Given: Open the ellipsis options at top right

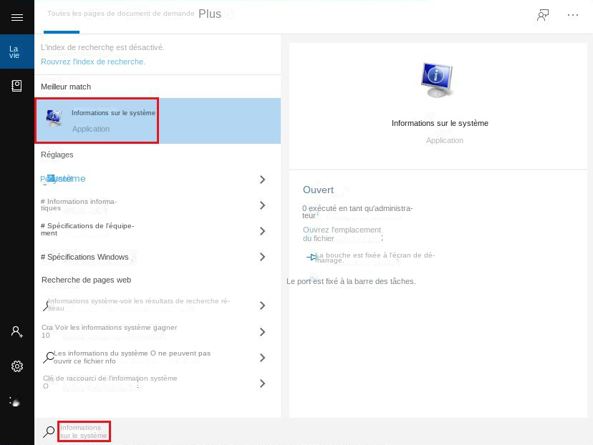Looking at the screenshot, I should 573,16.
